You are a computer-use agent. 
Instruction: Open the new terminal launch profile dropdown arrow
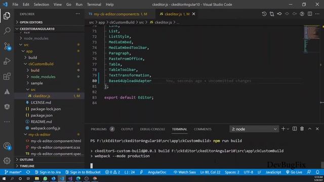pos(288,129)
